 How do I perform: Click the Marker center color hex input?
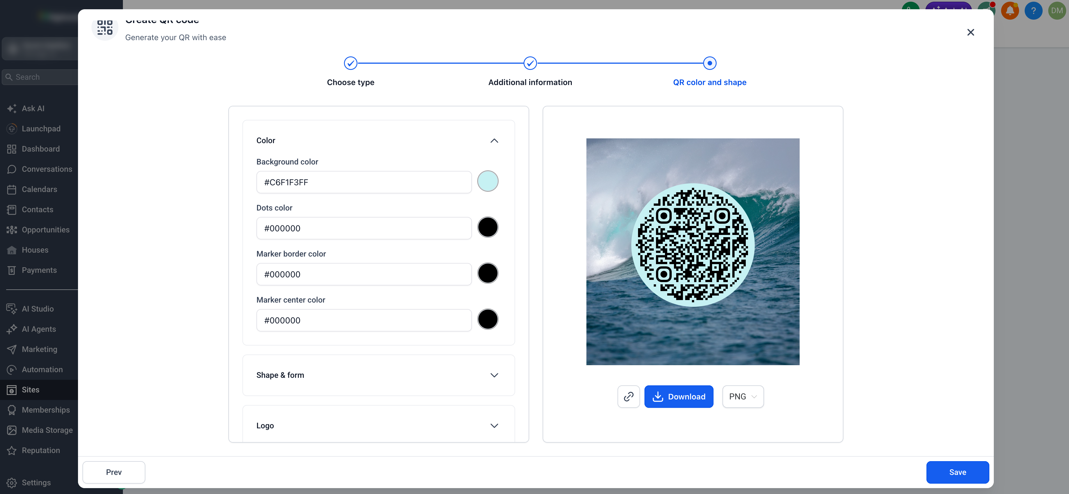[364, 321]
